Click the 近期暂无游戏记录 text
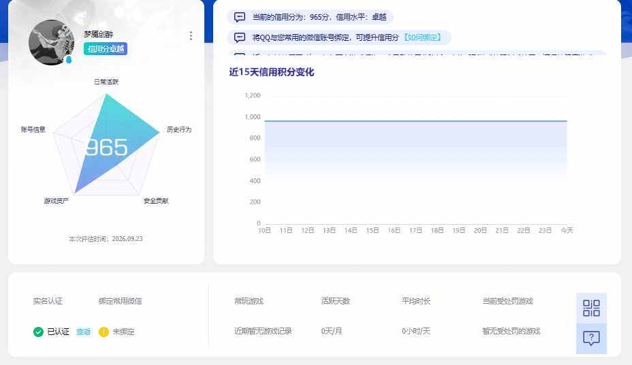The height and width of the screenshot is (365, 632). coord(263,331)
